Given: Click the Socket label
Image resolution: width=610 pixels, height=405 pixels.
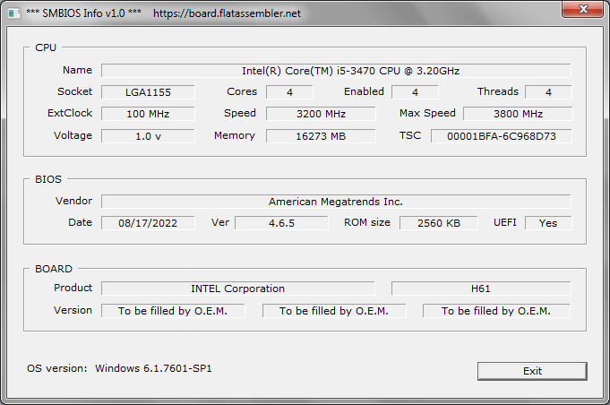Looking at the screenshot, I should pos(74,91).
